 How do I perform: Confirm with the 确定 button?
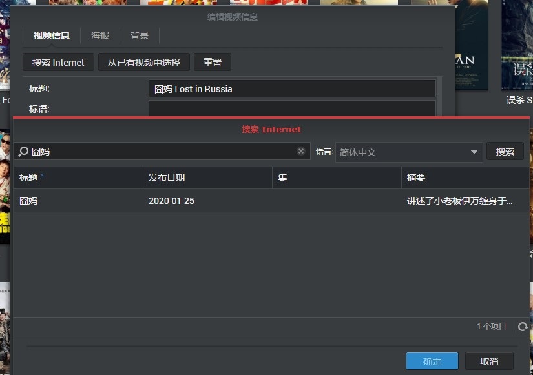432,361
